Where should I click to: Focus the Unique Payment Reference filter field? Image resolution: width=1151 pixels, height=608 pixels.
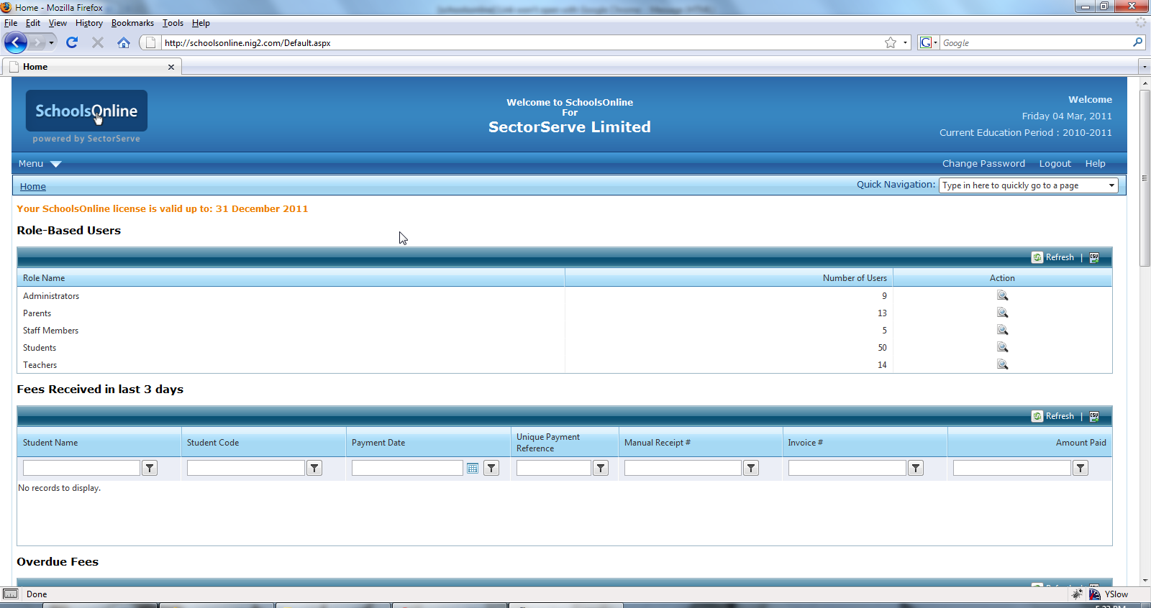click(x=554, y=468)
